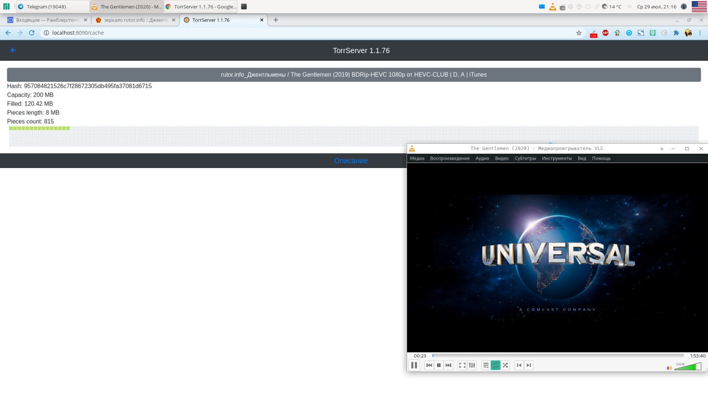708x398 pixels.
Task: Open the green map-pin extension icon
Action: coord(653,33)
